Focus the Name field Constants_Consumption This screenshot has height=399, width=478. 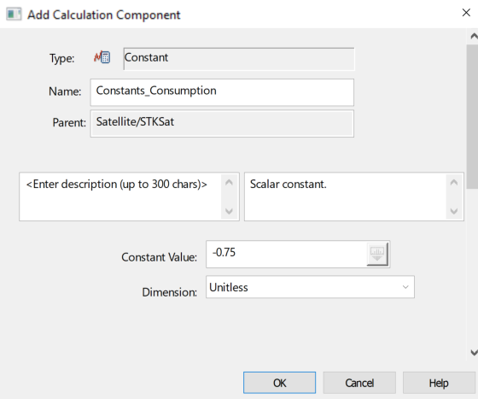coord(222,92)
